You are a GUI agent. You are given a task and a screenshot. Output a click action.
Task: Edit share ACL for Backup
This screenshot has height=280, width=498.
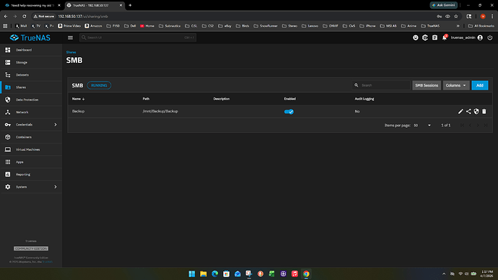pos(468,111)
